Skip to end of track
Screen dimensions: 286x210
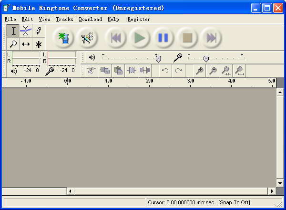point(211,38)
